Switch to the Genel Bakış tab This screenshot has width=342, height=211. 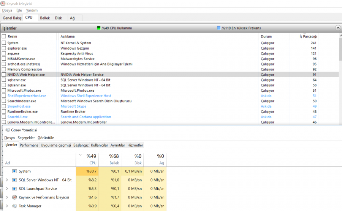(12, 18)
